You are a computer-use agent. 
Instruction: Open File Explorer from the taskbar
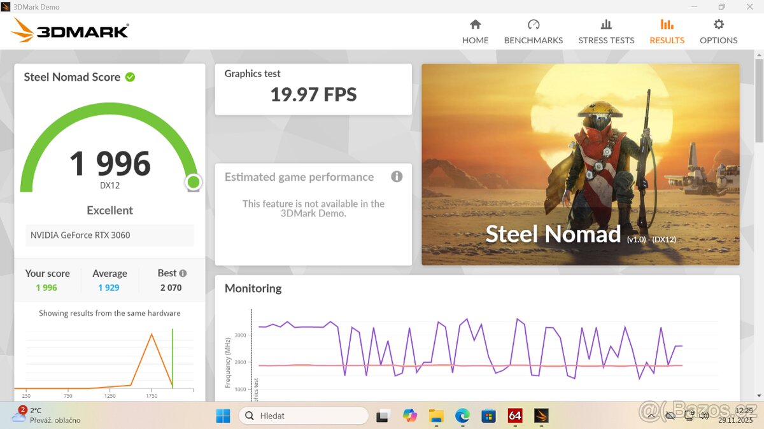(436, 416)
